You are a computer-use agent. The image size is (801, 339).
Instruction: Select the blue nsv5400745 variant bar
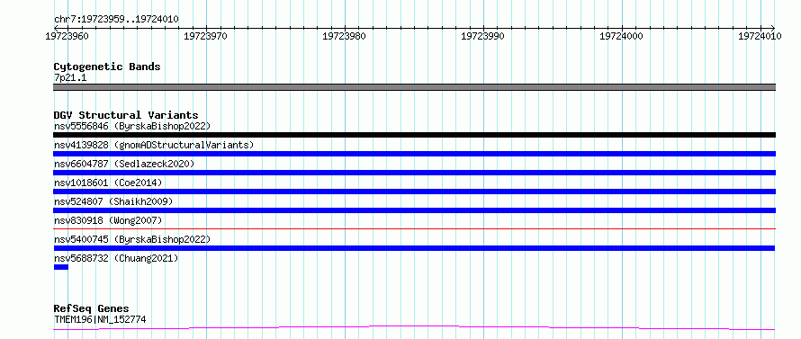414,248
